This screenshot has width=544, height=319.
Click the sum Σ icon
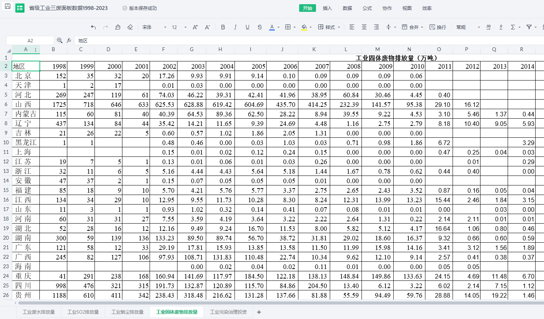pos(513,27)
